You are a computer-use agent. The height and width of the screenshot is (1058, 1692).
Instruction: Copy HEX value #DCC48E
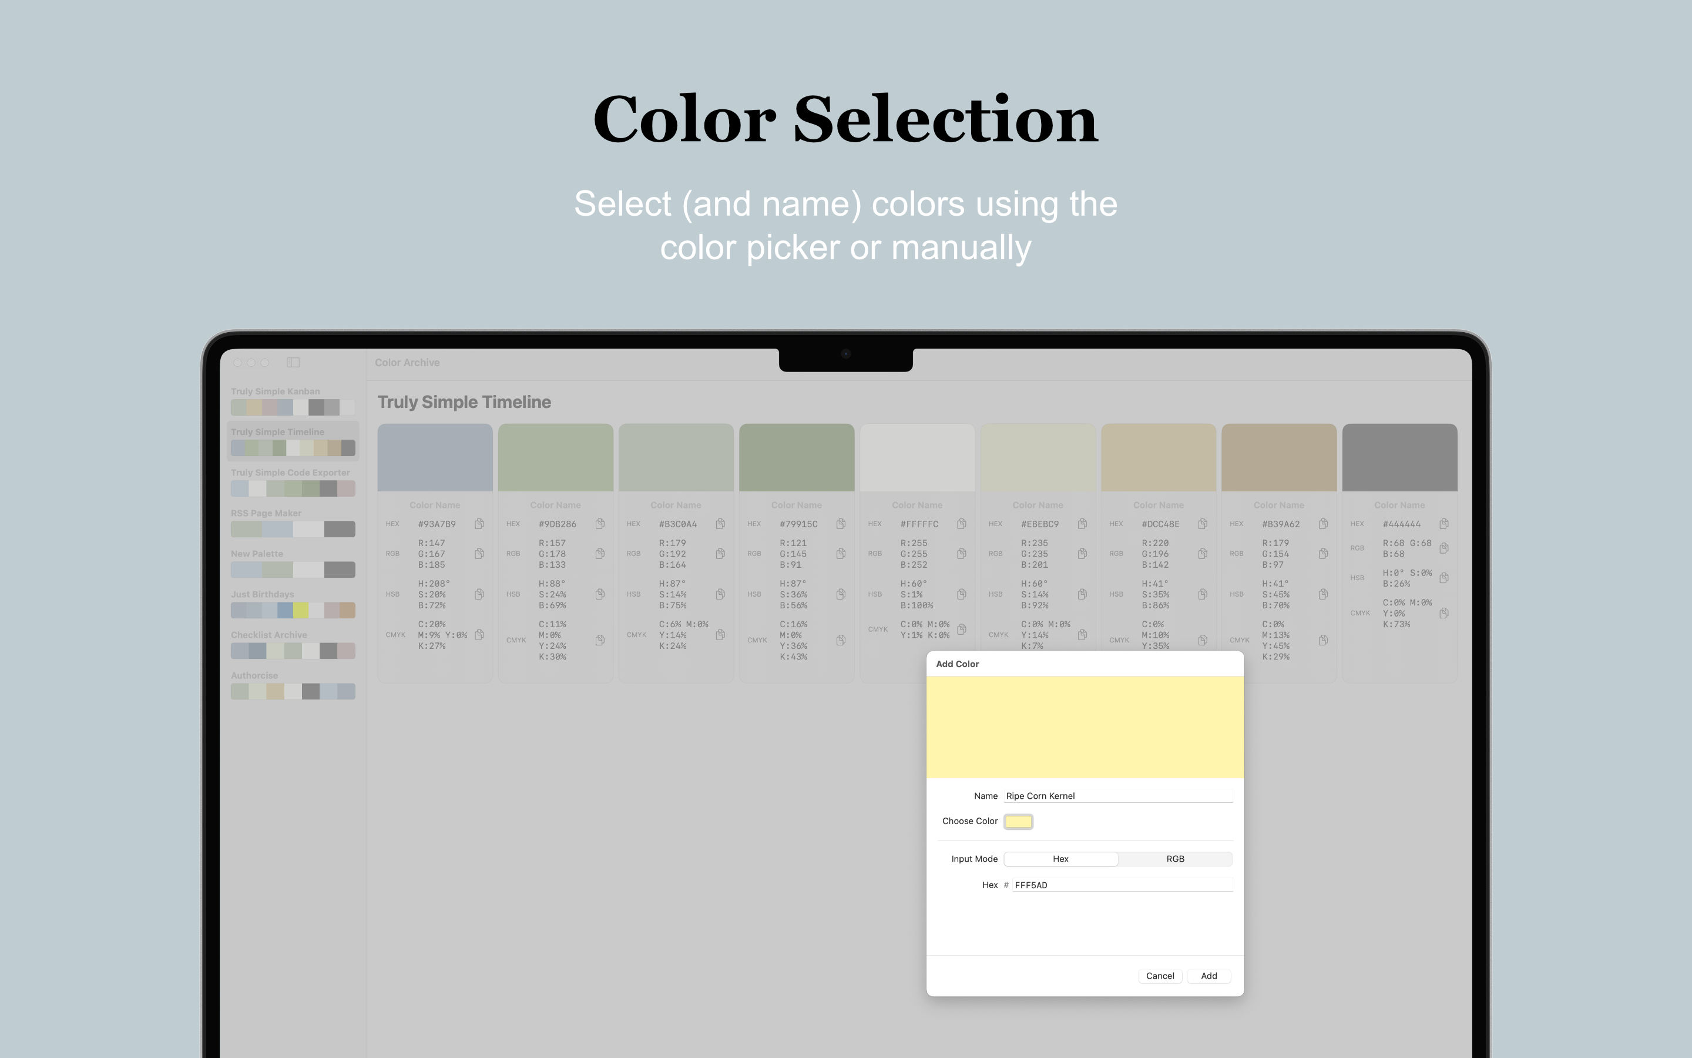(1203, 524)
